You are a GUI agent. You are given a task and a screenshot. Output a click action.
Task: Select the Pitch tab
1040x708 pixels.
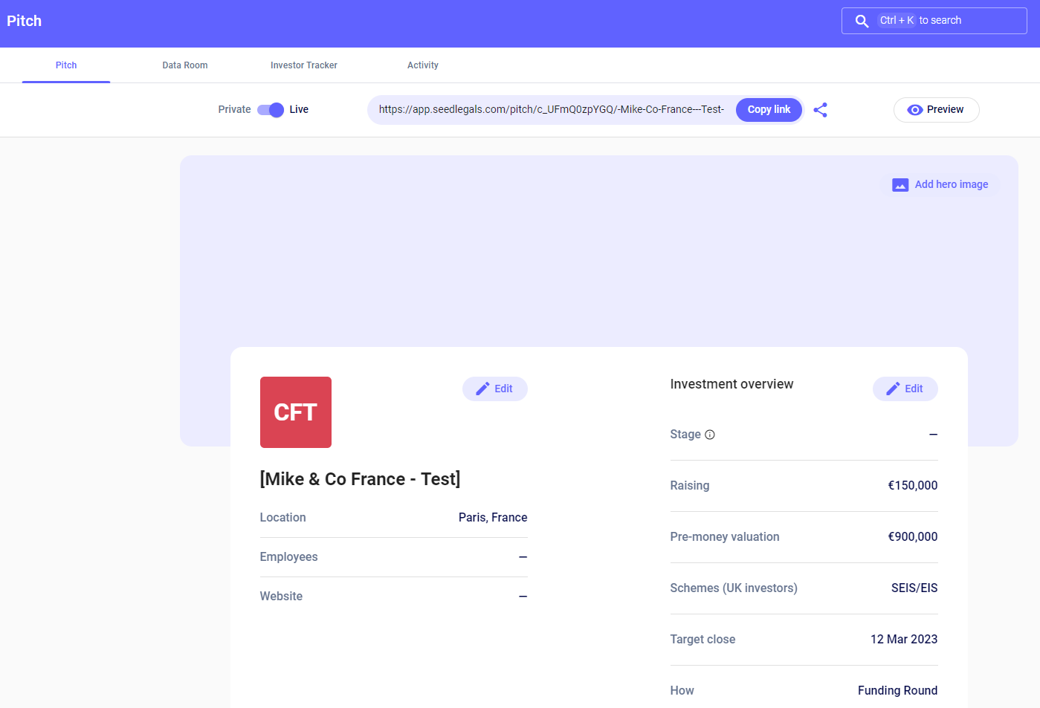coord(66,65)
